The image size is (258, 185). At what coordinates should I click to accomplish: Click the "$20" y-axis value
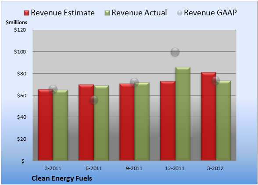point(21,139)
